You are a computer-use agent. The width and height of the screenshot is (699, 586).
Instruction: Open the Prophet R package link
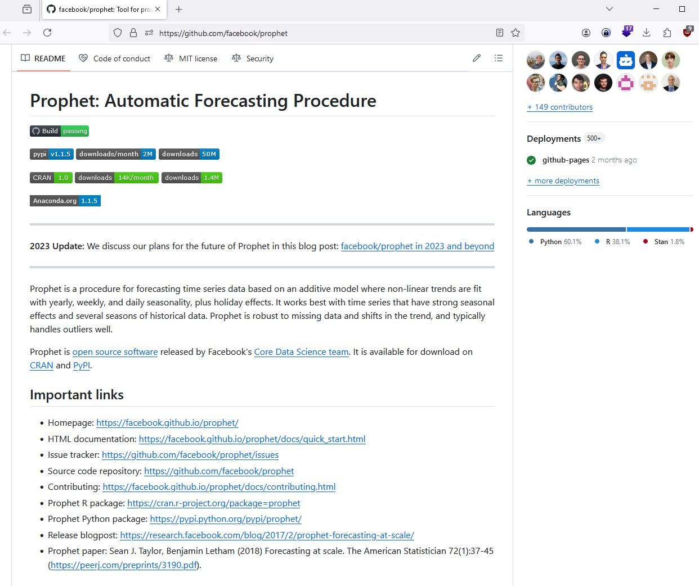(214, 503)
